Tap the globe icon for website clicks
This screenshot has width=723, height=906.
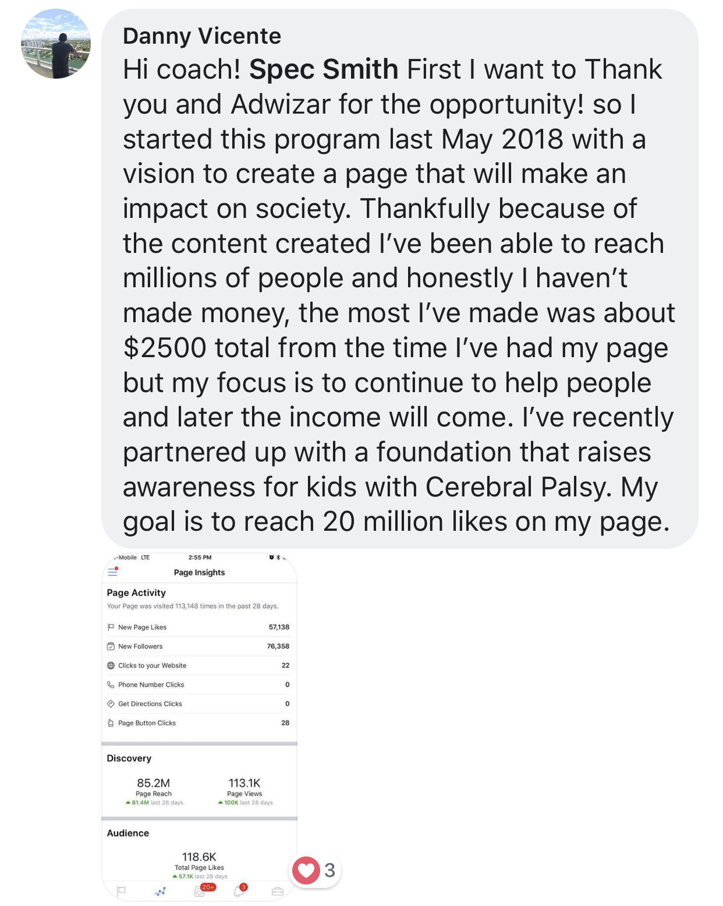pos(111,665)
